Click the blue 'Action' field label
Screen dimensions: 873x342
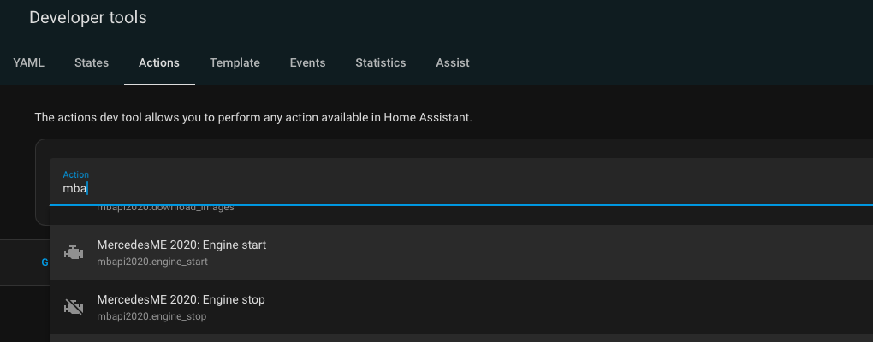point(75,174)
